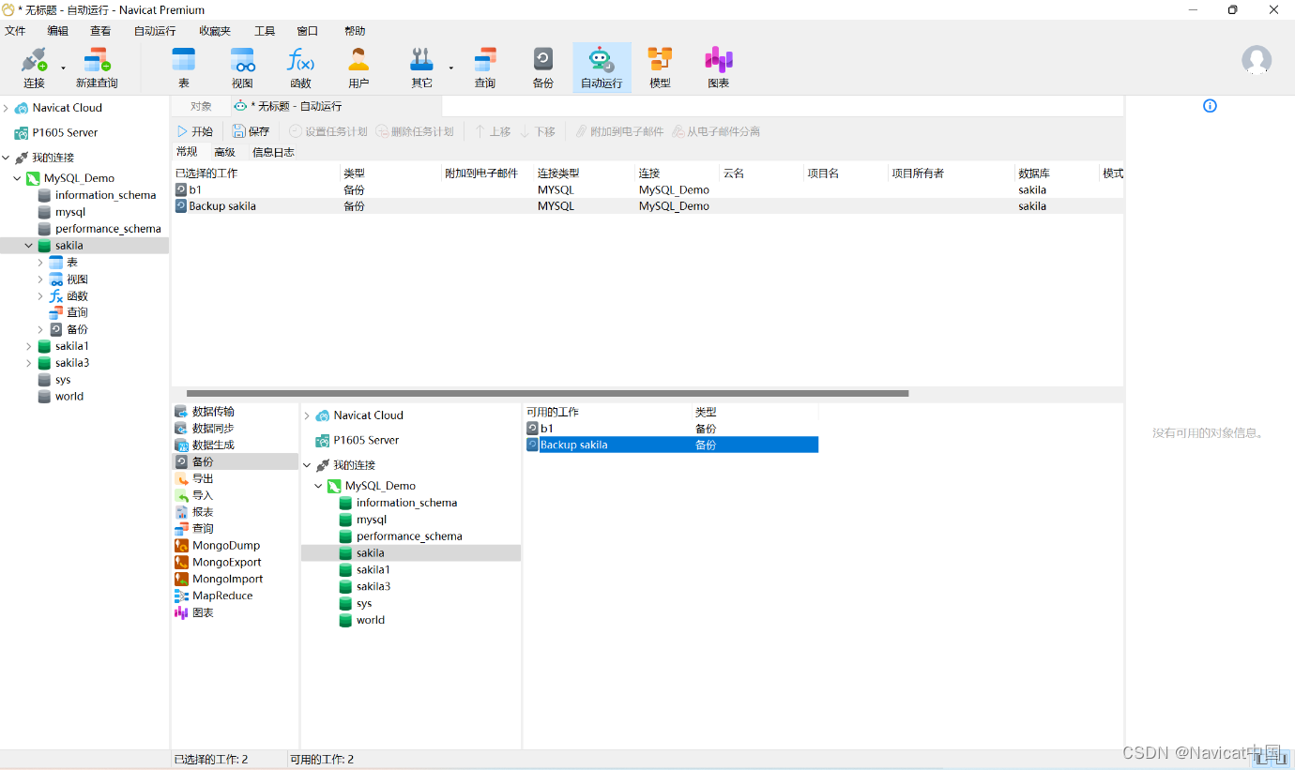1295x770 pixels.
Task: Click the 保存 (Save) button
Action: pyautogui.click(x=251, y=131)
